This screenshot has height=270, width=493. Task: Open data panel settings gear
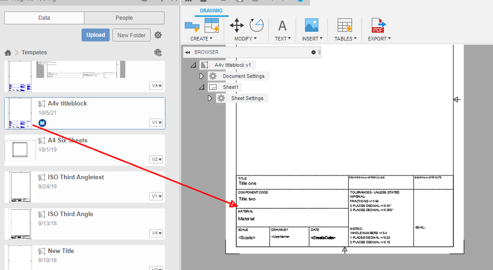[x=158, y=35]
